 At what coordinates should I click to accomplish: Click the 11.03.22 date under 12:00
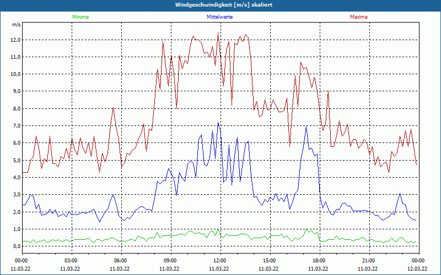click(x=219, y=268)
